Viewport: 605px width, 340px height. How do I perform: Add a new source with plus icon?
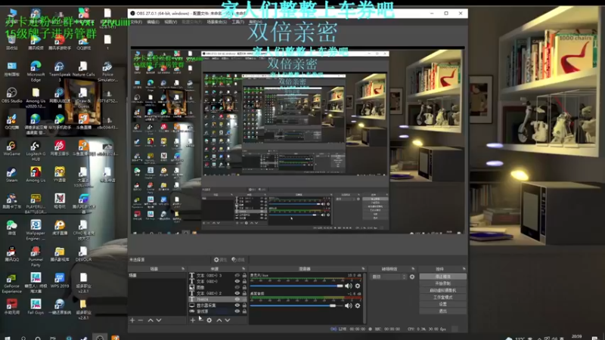click(193, 320)
